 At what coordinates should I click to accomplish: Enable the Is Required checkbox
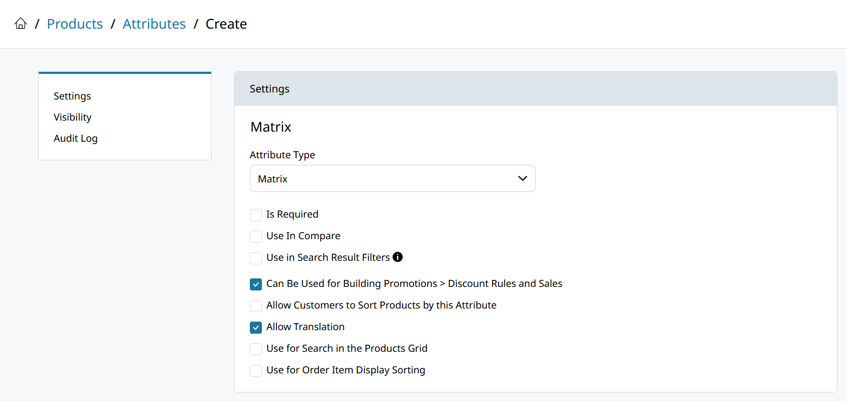tap(256, 215)
